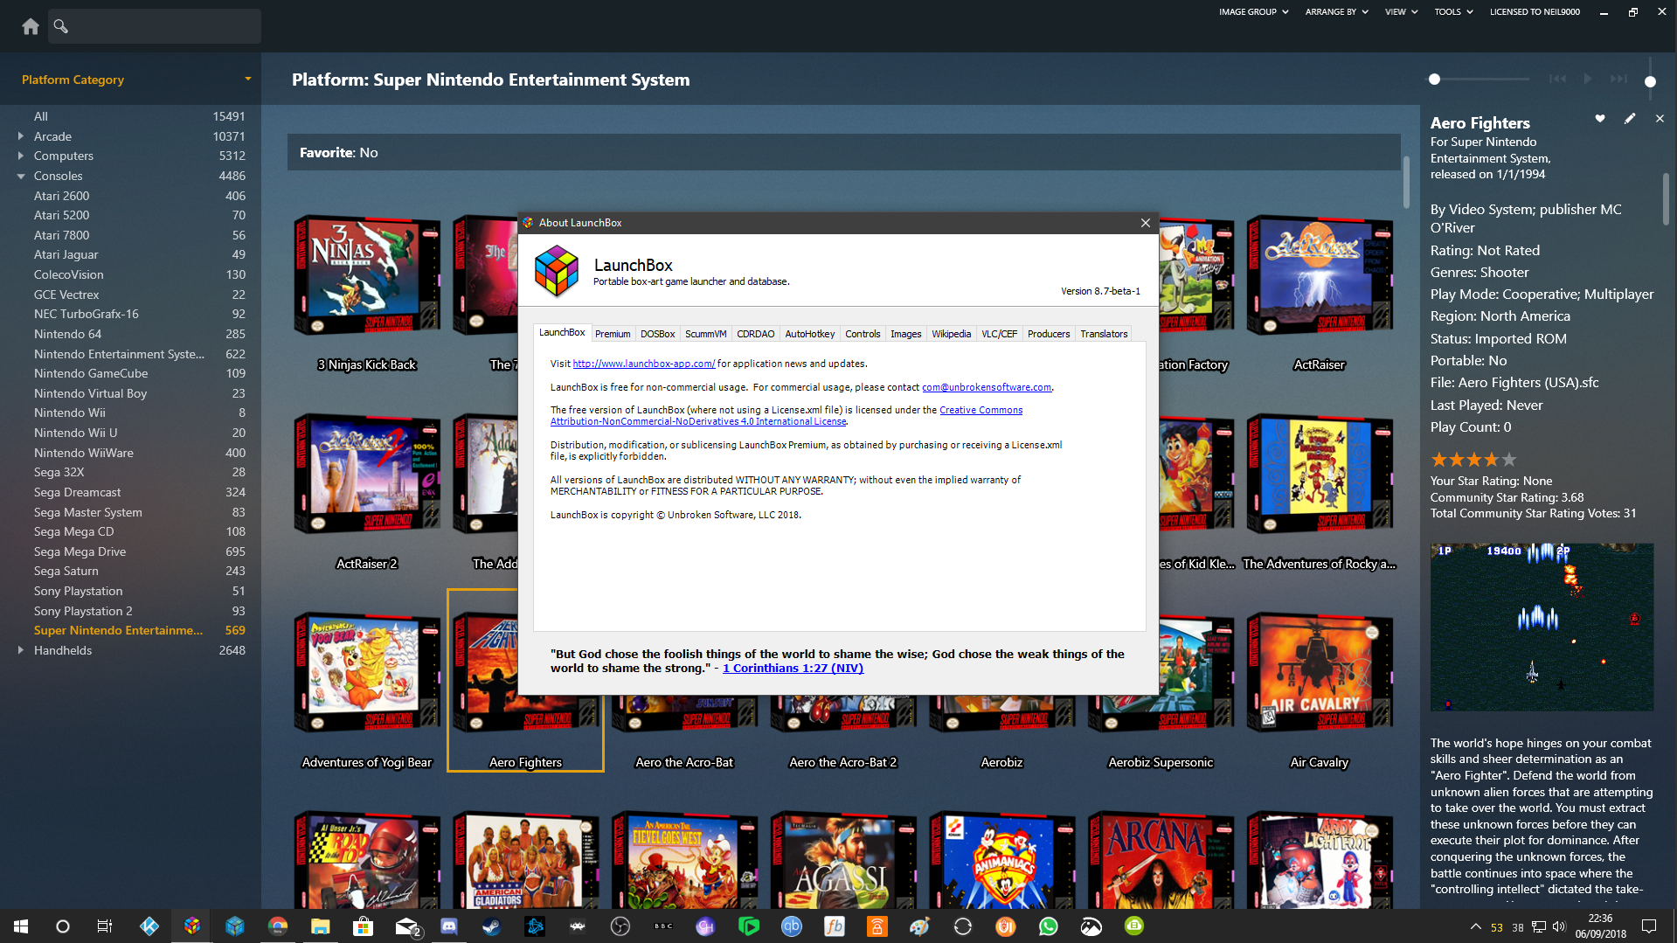
Task: Switch to the Wikipedia tab
Action: coord(951,334)
